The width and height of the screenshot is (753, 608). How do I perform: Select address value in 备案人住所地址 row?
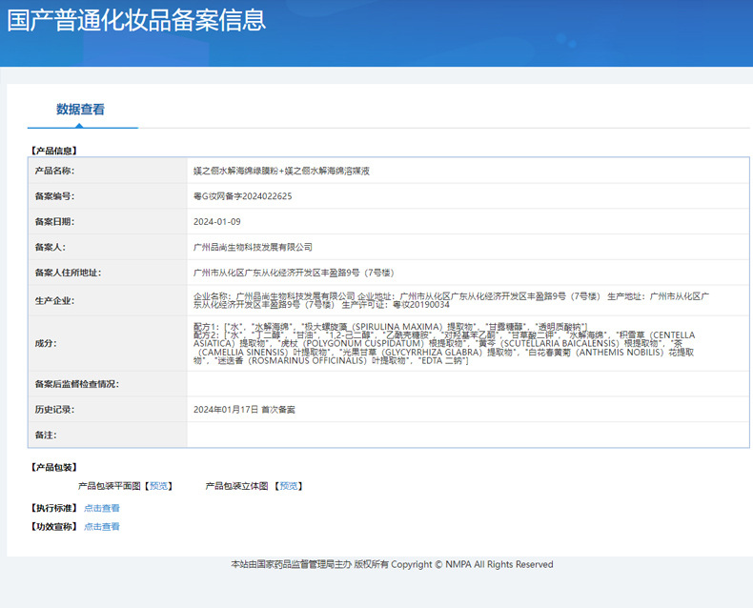tap(294, 273)
